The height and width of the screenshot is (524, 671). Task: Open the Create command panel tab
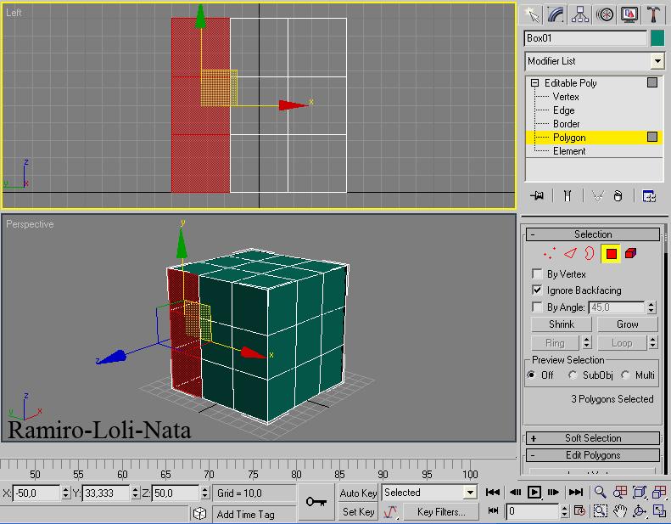click(532, 15)
